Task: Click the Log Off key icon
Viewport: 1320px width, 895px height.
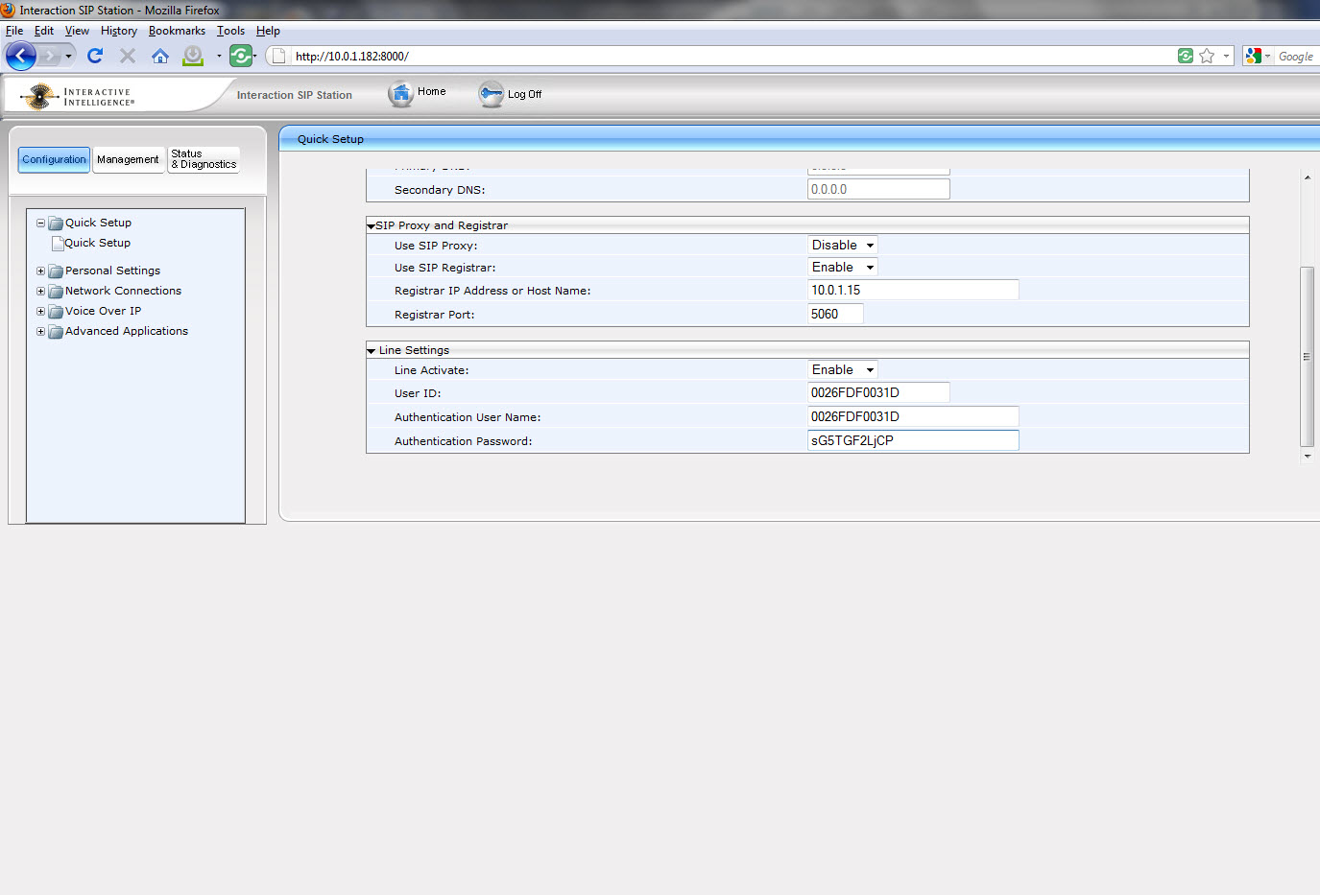Action: (x=491, y=94)
